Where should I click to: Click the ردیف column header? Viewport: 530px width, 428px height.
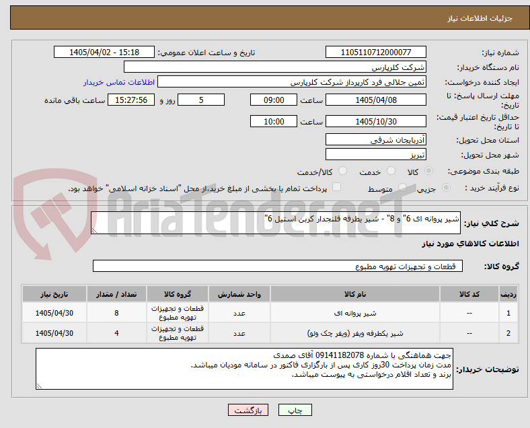[x=508, y=294]
